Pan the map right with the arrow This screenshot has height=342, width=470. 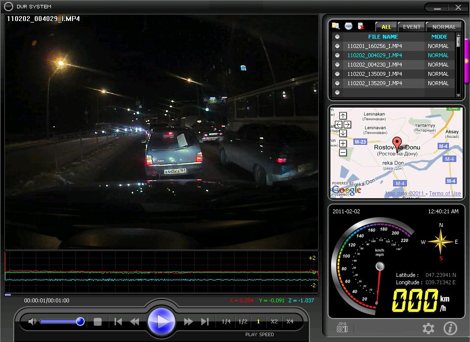[347, 124]
